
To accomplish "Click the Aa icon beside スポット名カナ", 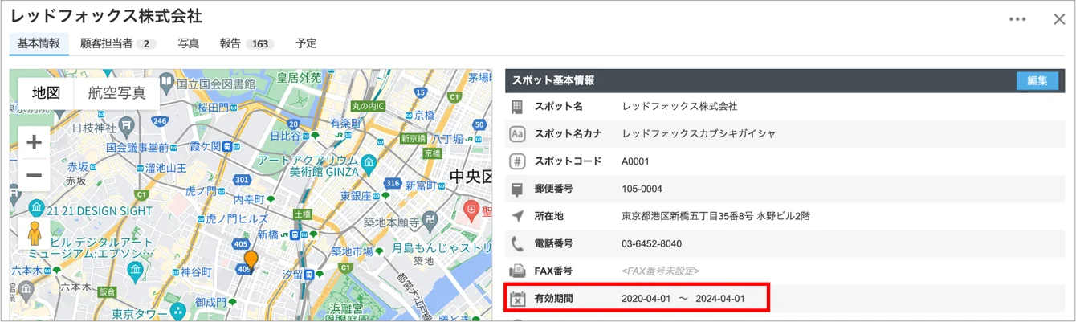I will (x=517, y=133).
